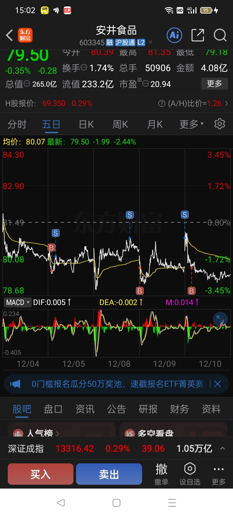
Task: Tap the B buy marker on 12/05
Action: (x=51, y=248)
